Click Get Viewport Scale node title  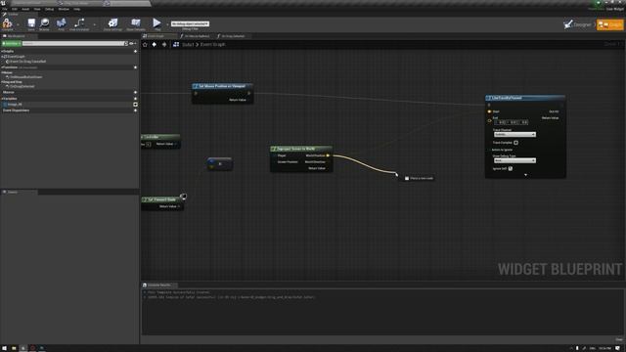pos(162,199)
